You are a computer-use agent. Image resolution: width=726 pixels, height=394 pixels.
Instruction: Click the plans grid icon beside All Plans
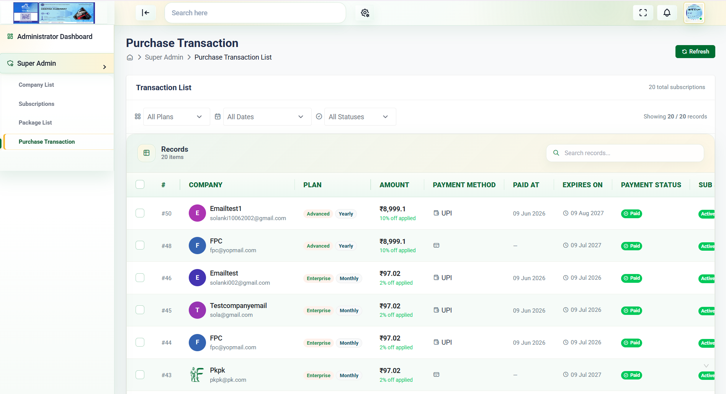pyautogui.click(x=138, y=117)
